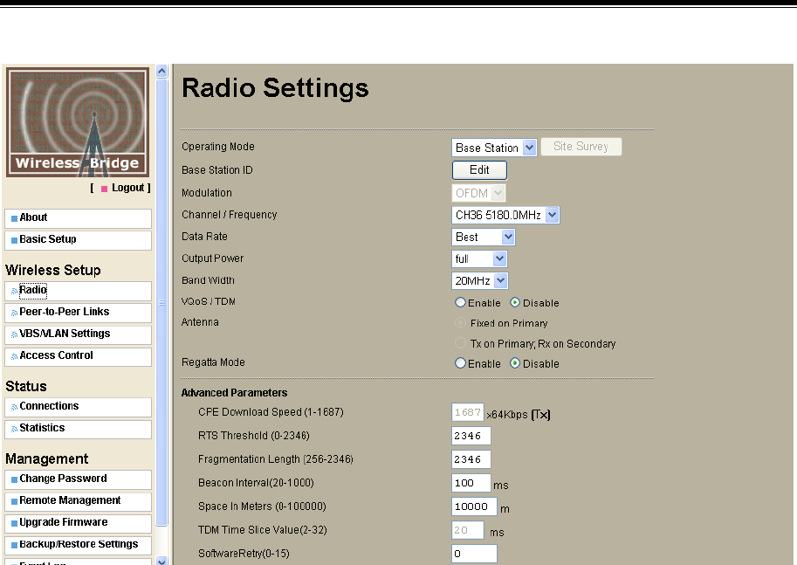
Task: Open the Access Control page
Action: (x=78, y=356)
